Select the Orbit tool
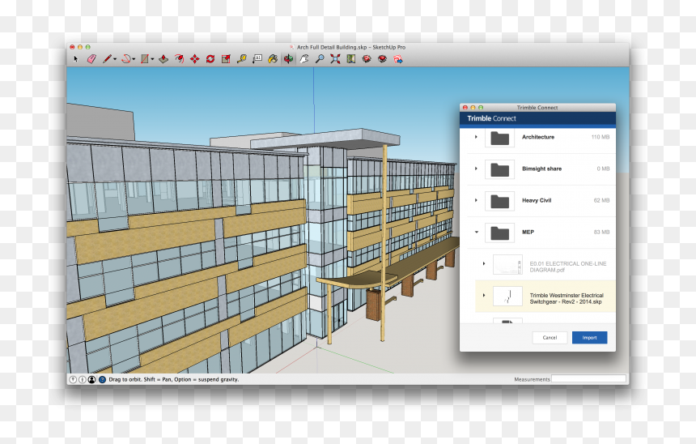This screenshot has width=696, height=444. coord(289,58)
